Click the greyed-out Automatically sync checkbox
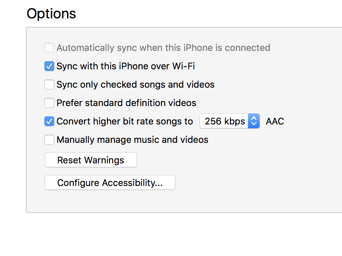 tap(49, 48)
